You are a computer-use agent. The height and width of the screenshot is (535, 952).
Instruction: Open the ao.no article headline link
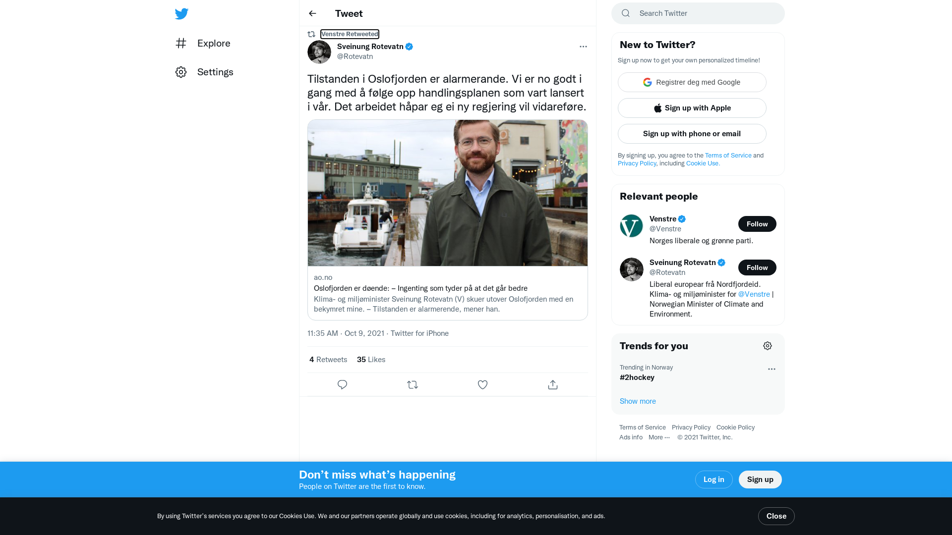coord(420,288)
